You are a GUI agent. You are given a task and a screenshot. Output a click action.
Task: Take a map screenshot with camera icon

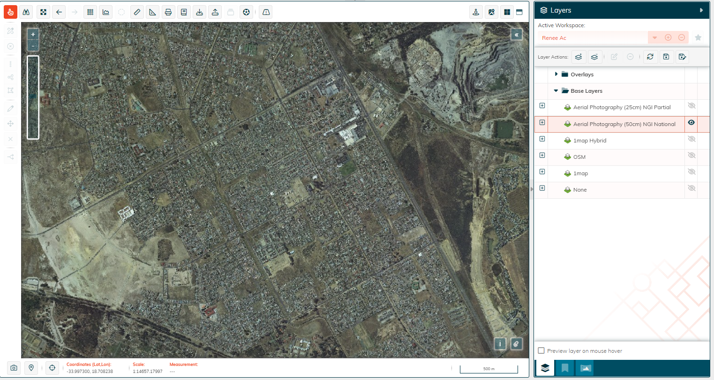pyautogui.click(x=14, y=368)
